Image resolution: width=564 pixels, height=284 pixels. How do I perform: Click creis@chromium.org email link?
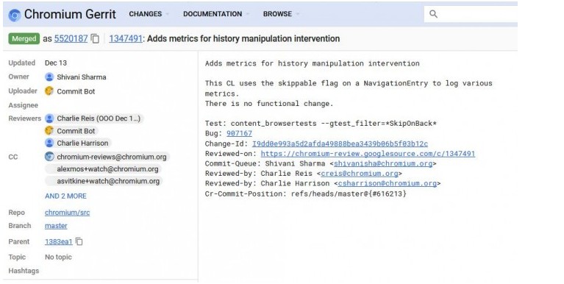[x=360, y=174]
